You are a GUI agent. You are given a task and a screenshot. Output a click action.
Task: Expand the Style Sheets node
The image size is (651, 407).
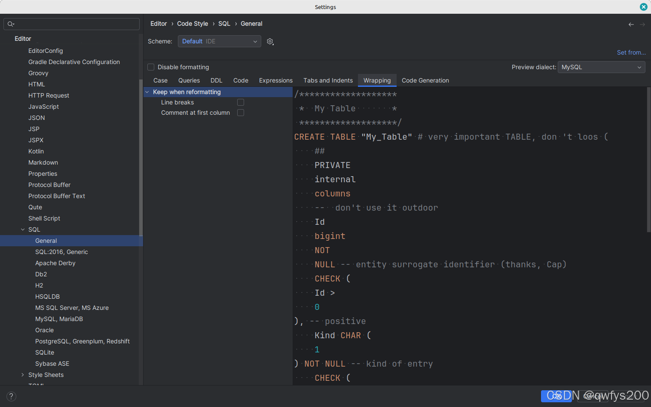click(23, 375)
